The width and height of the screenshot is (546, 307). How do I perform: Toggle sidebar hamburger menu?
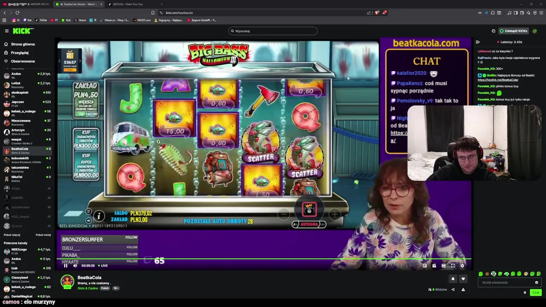coord(7,31)
